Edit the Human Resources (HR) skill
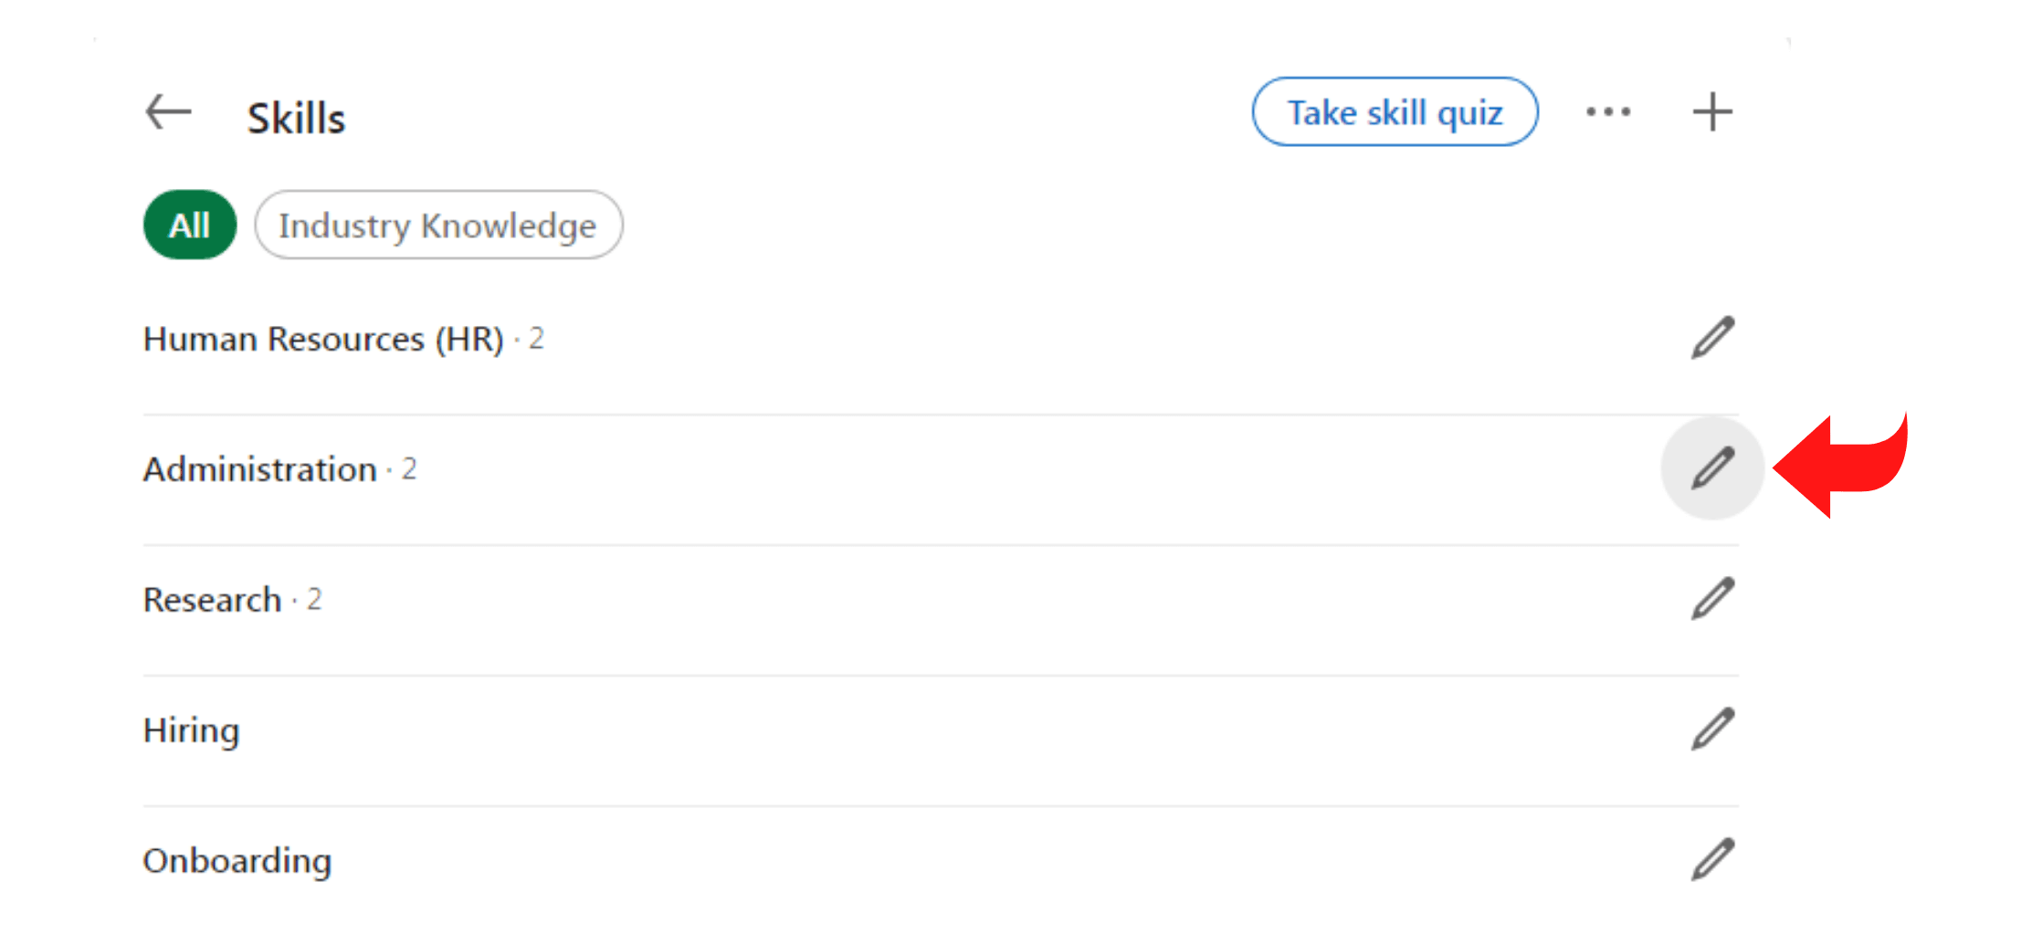This screenshot has height=945, width=2032. pos(1711,338)
